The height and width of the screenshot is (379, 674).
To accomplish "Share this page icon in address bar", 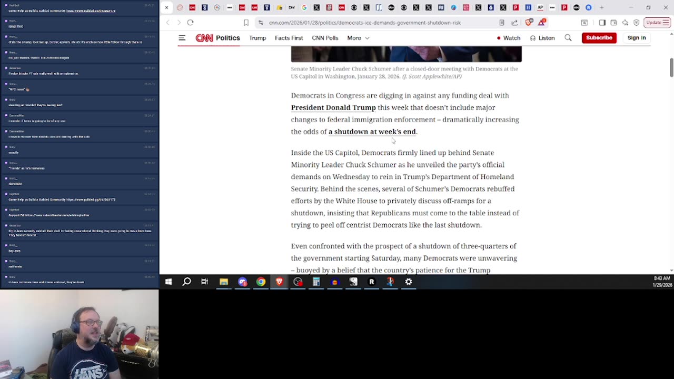I will pos(514,23).
